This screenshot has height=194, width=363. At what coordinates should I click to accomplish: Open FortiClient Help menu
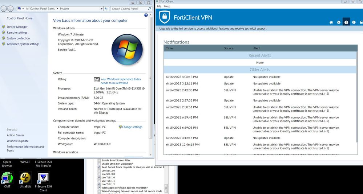(x=167, y=6)
